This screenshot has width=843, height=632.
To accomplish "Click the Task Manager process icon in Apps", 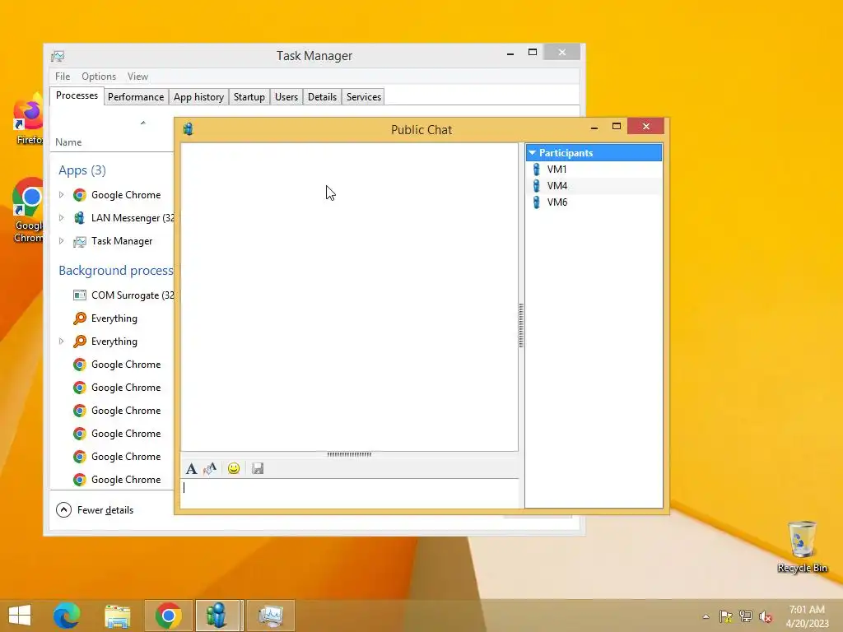I will [80, 241].
